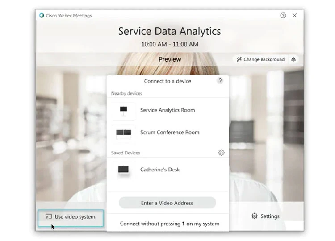This screenshot has width=335, height=241.
Task: Click Connect without pressing 1 option
Action: tap(169, 224)
